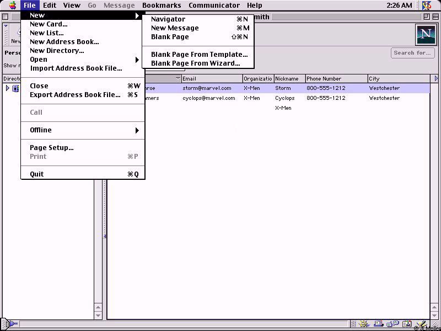This screenshot has height=331, width=441.
Task: Choose New Card... from the File menu
Action: tap(49, 24)
